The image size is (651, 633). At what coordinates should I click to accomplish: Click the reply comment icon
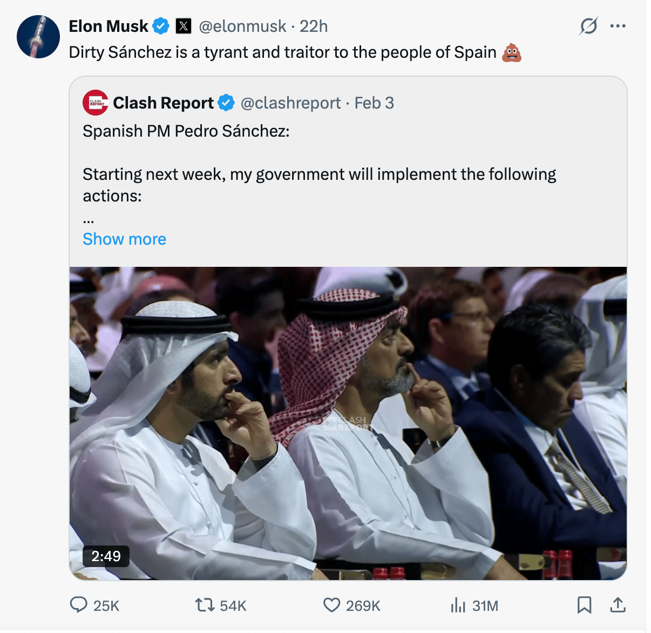click(79, 605)
